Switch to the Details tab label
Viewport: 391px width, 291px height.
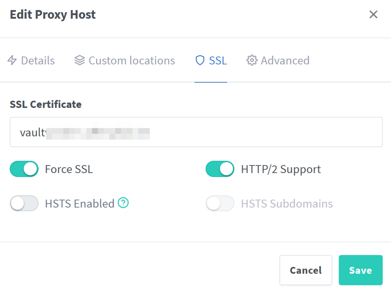[38, 61]
